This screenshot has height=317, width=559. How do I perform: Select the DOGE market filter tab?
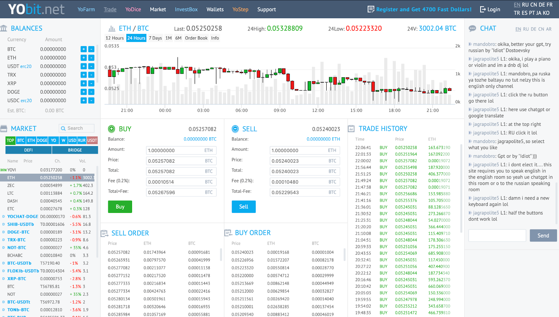pos(42,141)
